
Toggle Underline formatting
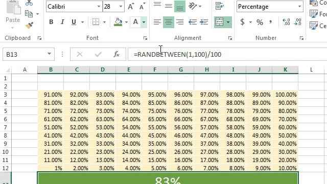pos(74,22)
